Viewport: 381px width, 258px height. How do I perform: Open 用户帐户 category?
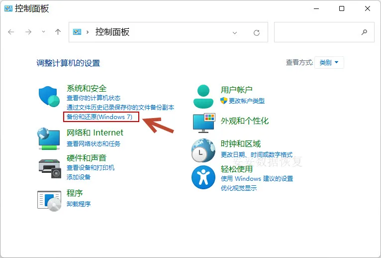pos(236,90)
